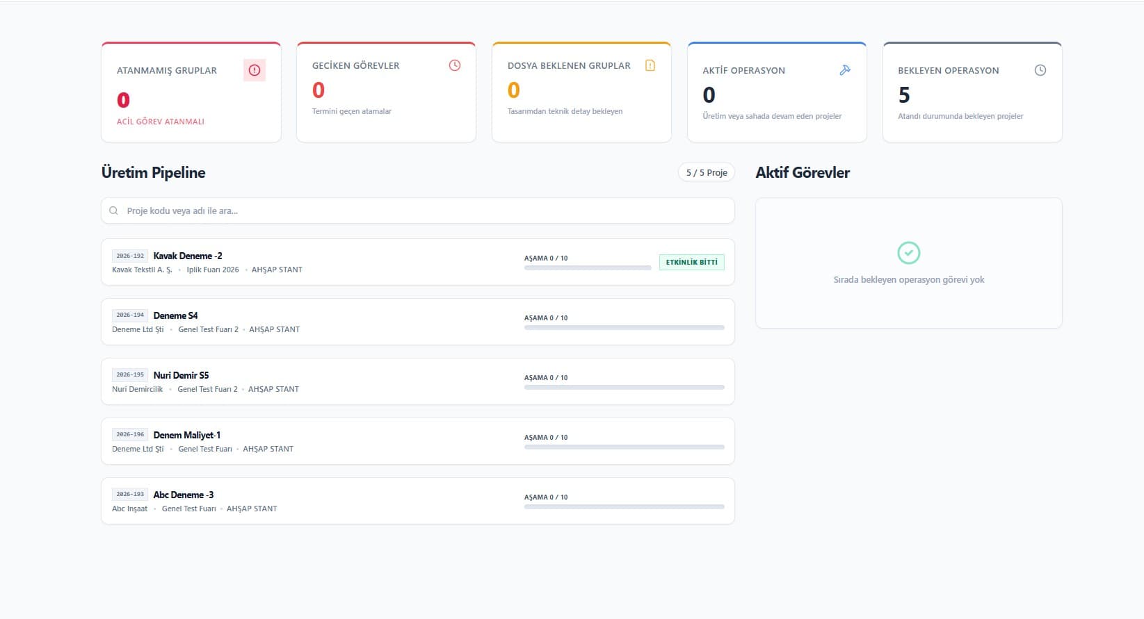Image resolution: width=1144 pixels, height=619 pixels.
Task: Click the alert icon on Atanmamış Gruplar card
Action: (x=255, y=70)
